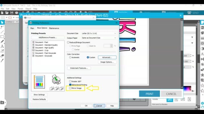Switch to the Main tab

click(32, 28)
